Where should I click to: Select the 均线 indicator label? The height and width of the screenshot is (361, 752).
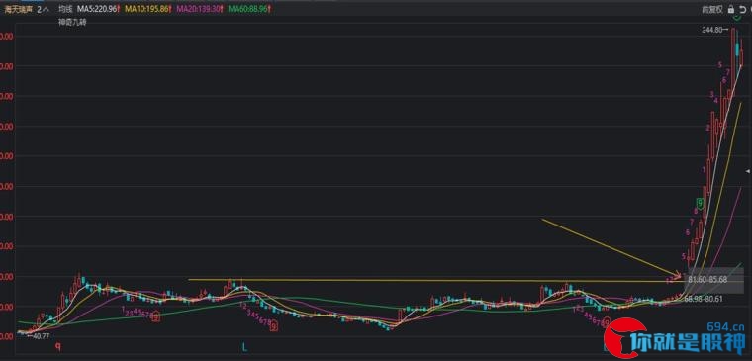(x=64, y=9)
